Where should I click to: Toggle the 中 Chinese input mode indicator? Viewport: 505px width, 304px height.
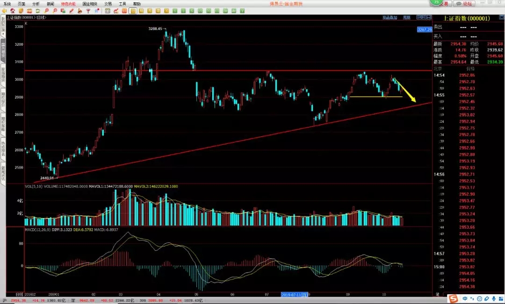pyautogui.click(x=465, y=299)
